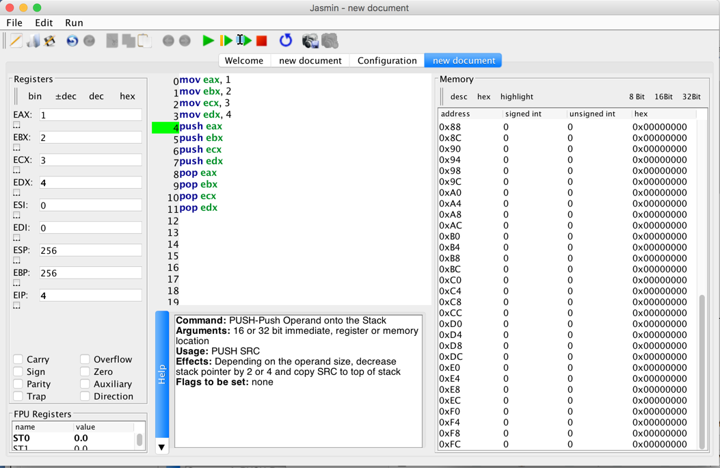Click the blue Reset program icon

pos(286,41)
